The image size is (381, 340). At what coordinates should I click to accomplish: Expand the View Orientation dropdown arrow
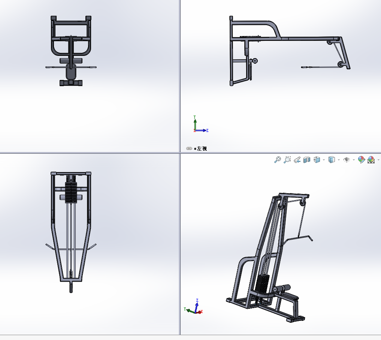(324, 160)
